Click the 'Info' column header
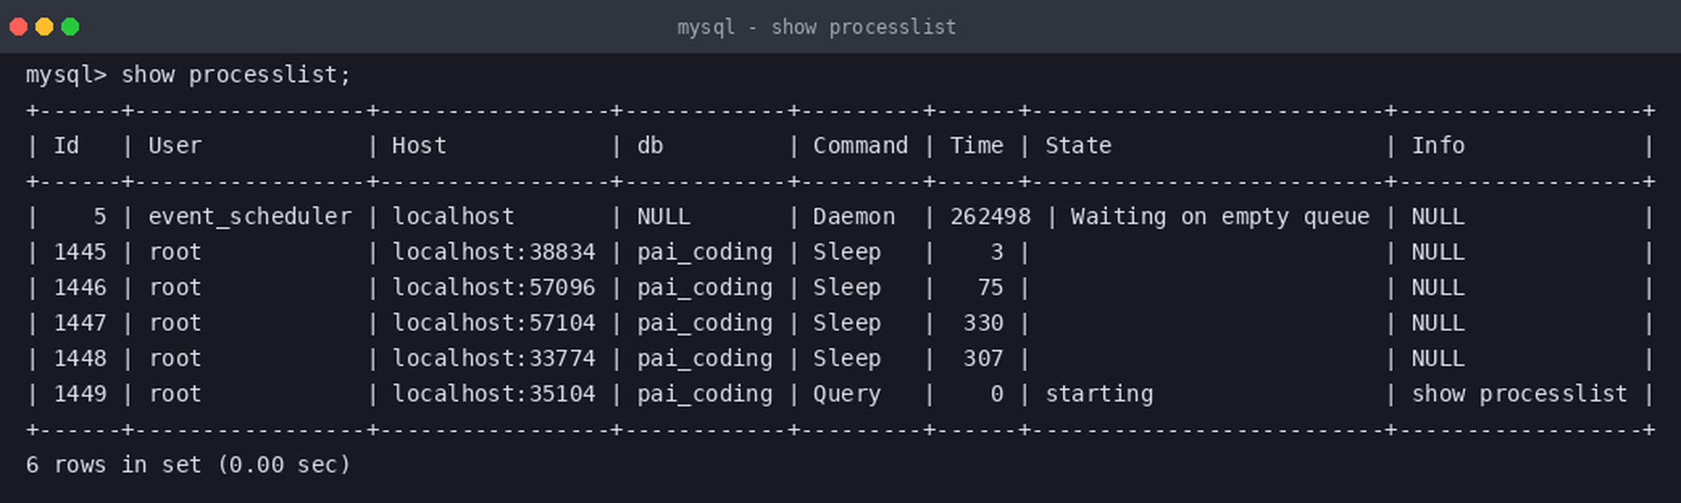Screen dimensions: 1681x503 pyautogui.click(x=1437, y=146)
